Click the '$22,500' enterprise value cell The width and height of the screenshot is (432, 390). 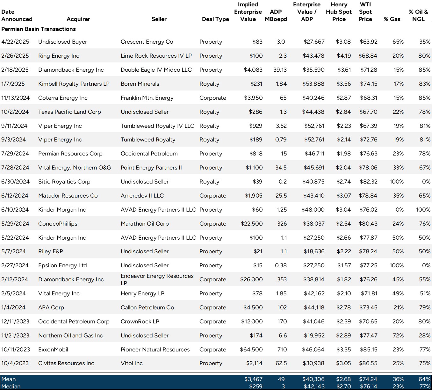252,224
